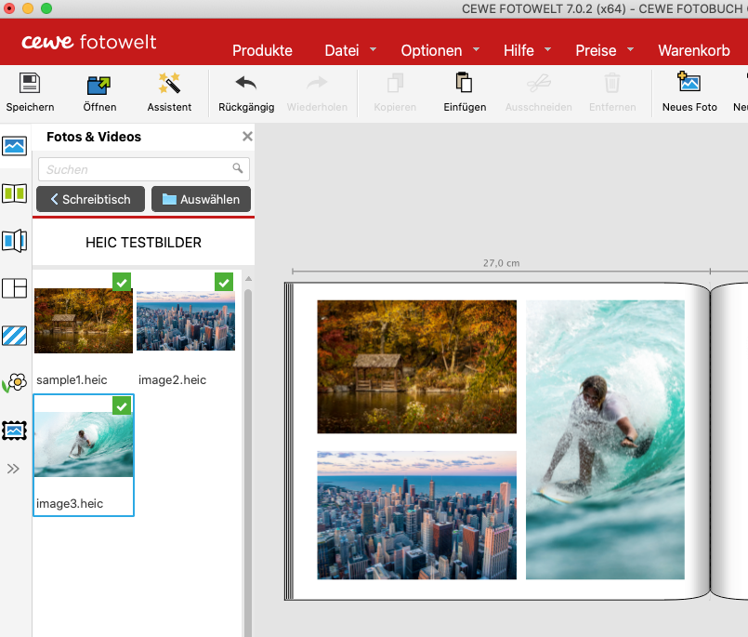Open a project with the Öffnen icon

[99, 85]
